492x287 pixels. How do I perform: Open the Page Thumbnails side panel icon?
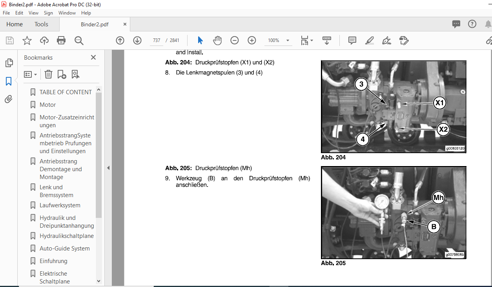[9, 63]
